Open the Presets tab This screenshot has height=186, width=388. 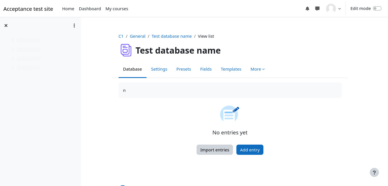point(183,69)
